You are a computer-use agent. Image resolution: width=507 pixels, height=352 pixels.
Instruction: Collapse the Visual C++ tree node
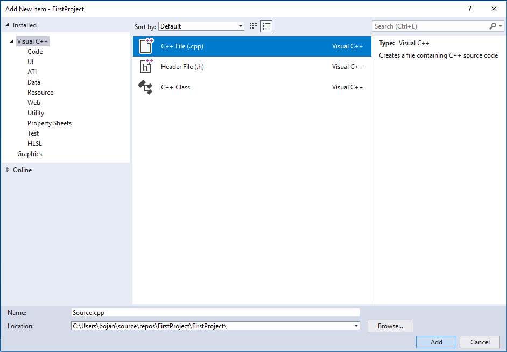[11, 41]
